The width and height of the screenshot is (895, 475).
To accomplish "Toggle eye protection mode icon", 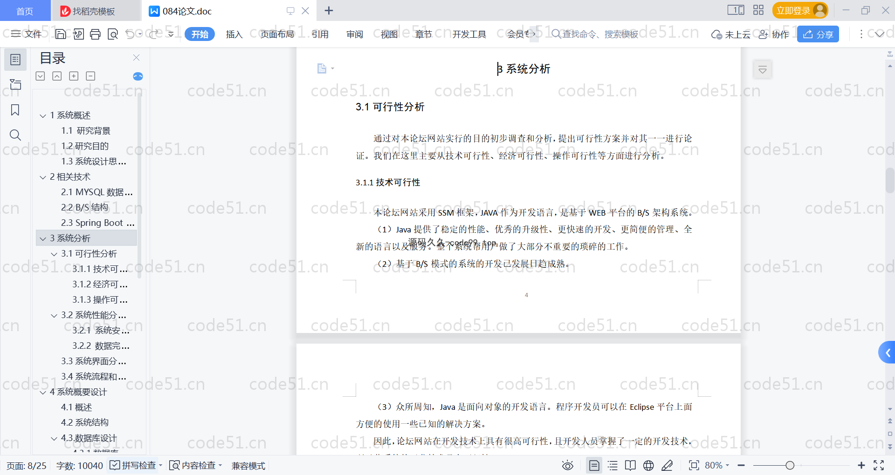I will pyautogui.click(x=567, y=465).
